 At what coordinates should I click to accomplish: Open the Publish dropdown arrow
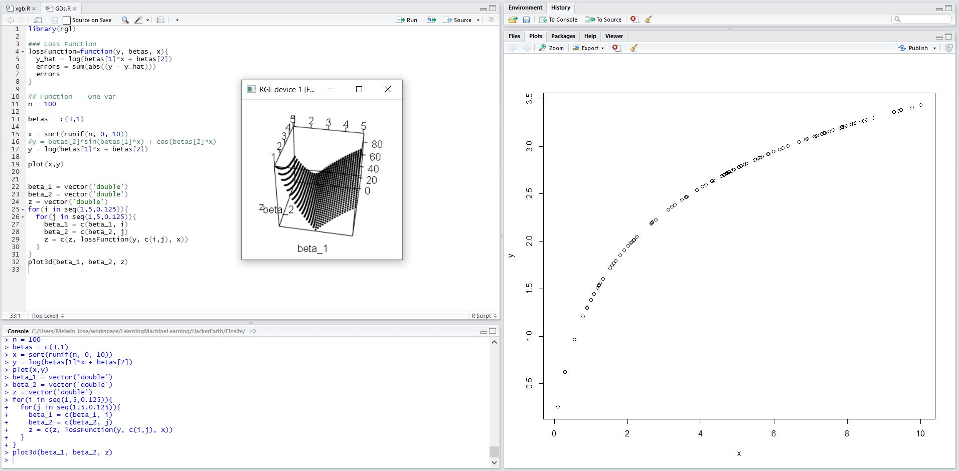click(934, 49)
